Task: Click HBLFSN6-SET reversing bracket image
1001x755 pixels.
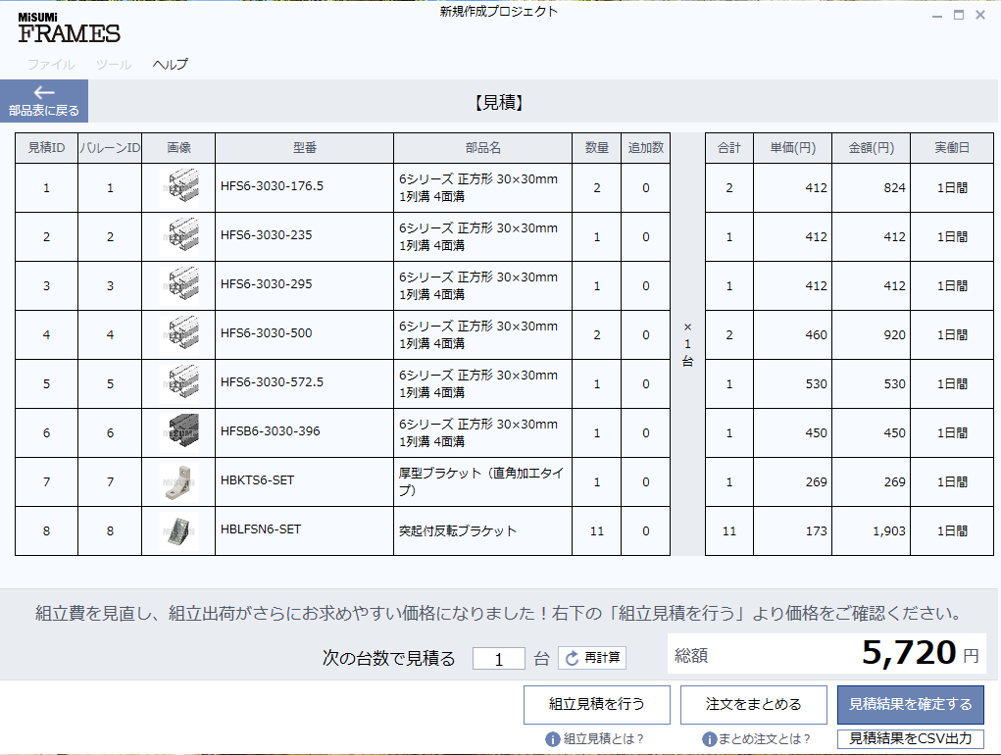Action: click(x=178, y=530)
